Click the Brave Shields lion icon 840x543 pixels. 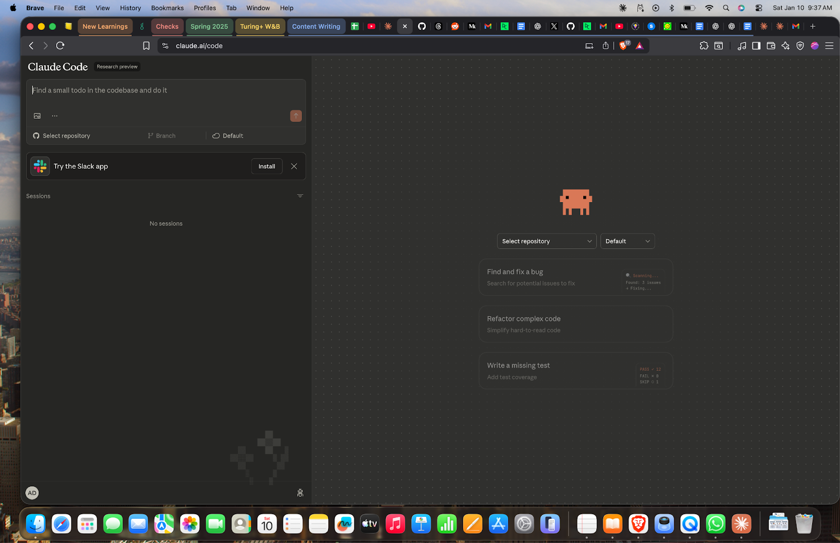623,46
